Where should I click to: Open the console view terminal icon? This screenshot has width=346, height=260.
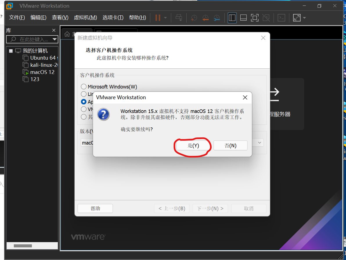[281, 18]
